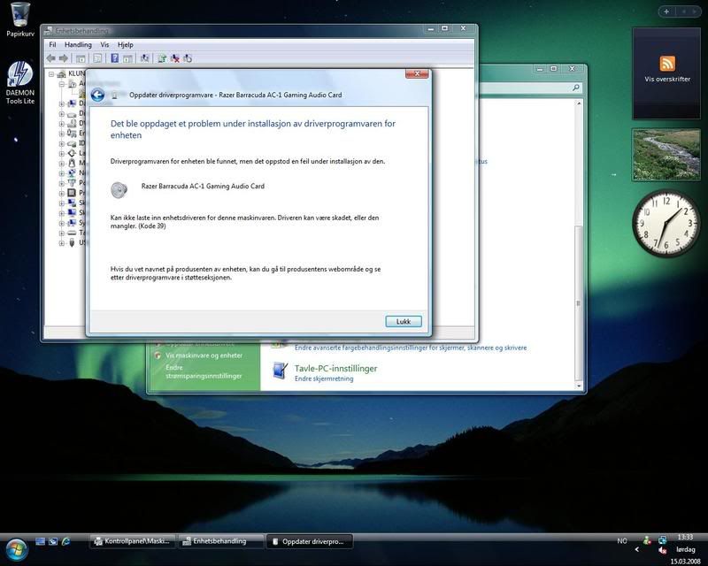Expand the tree node beside the USB plug icon

point(61,243)
